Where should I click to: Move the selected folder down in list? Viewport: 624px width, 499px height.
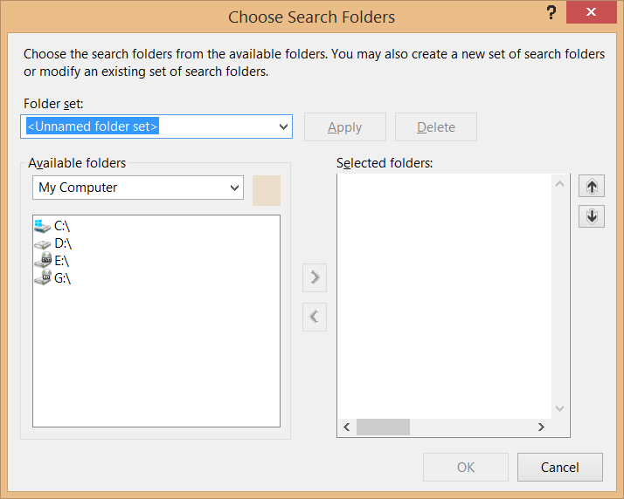[x=592, y=216]
